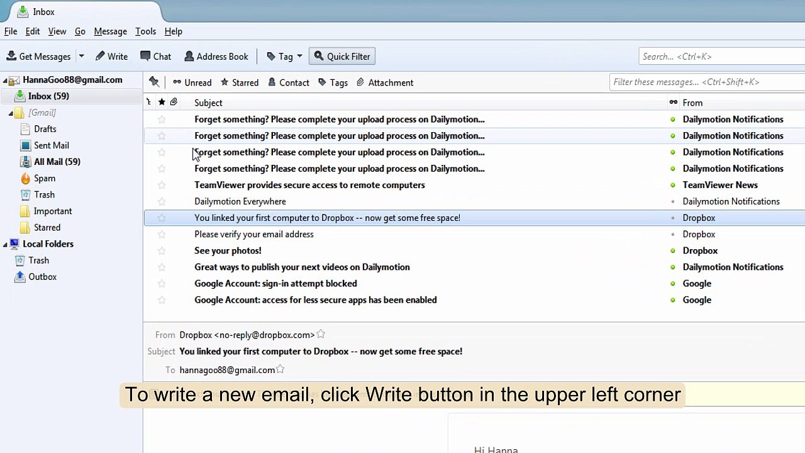Open the Message menu
Screen dimensions: 805x453
coord(110,31)
